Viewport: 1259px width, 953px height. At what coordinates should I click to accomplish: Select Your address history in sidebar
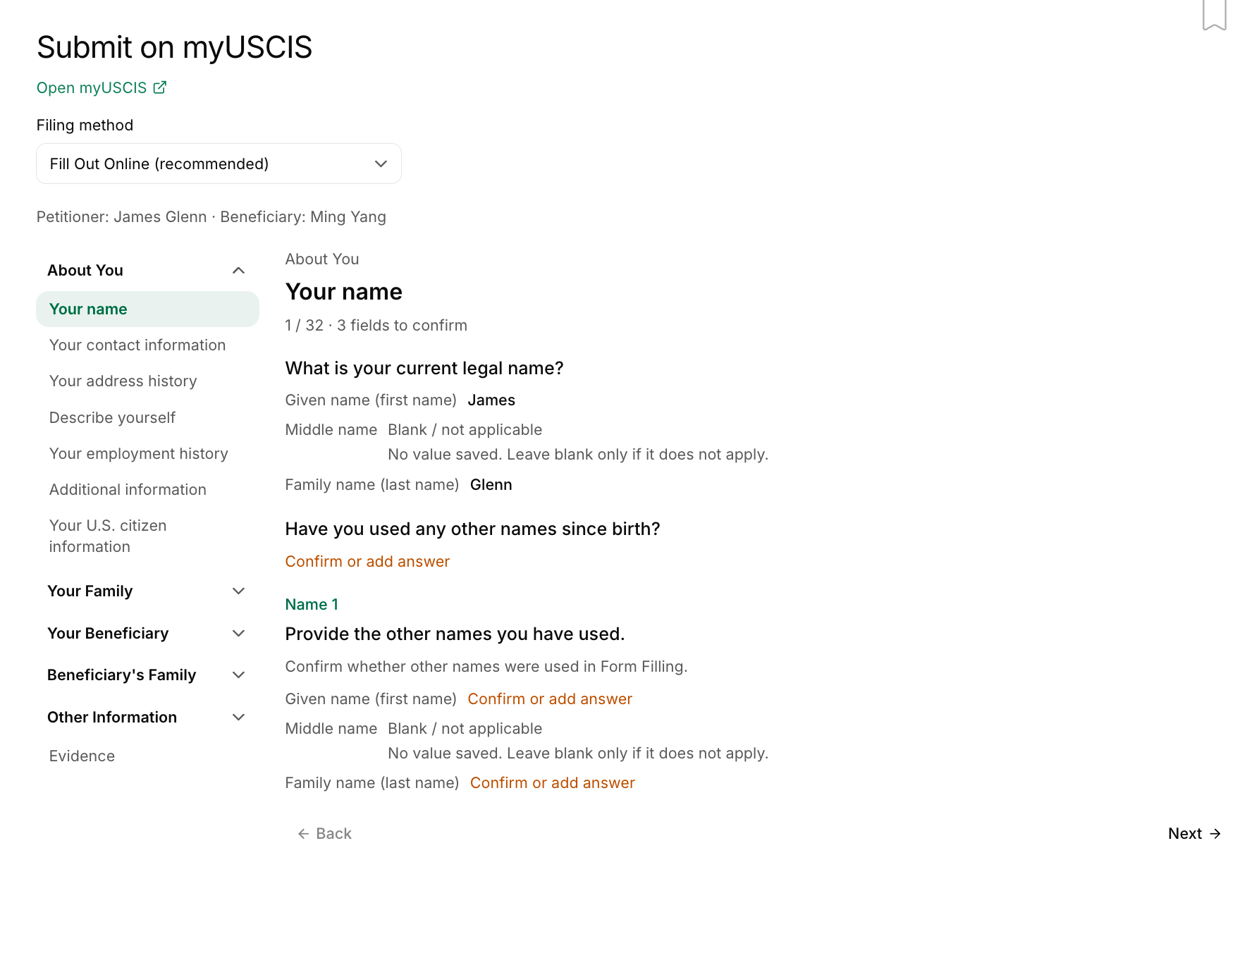[123, 381]
